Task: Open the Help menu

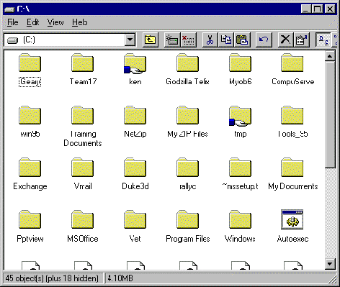Action: click(x=80, y=22)
